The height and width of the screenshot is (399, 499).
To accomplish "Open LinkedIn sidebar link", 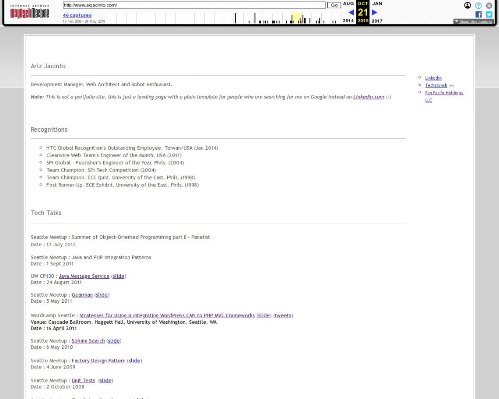I will 433,78.
